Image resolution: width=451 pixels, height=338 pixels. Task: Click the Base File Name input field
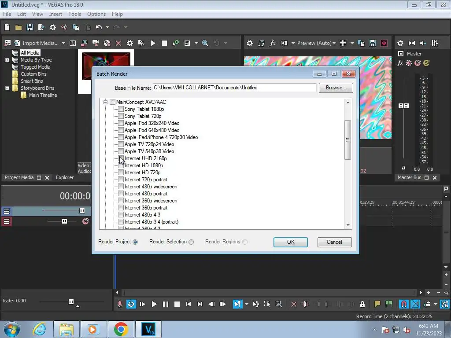pyautogui.click(x=234, y=88)
